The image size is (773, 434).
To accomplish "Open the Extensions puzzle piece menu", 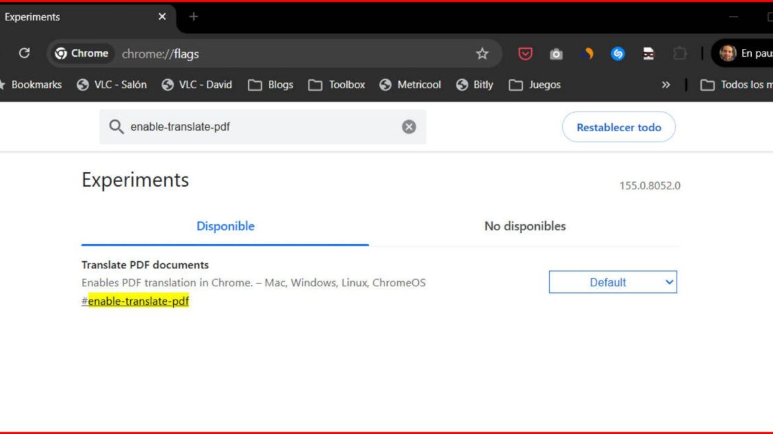I will pos(679,53).
